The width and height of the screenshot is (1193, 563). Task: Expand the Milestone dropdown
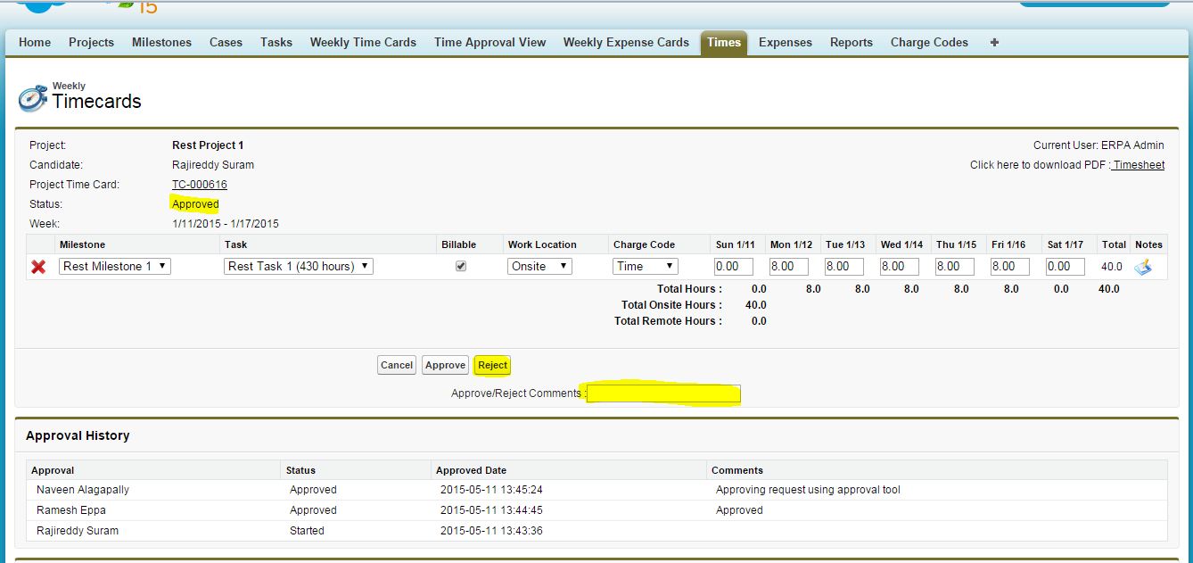pos(115,266)
